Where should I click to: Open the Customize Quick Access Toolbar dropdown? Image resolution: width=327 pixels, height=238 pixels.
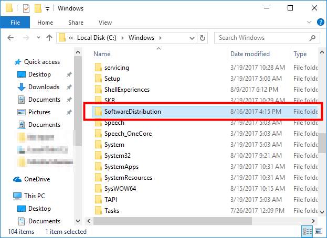(48, 9)
